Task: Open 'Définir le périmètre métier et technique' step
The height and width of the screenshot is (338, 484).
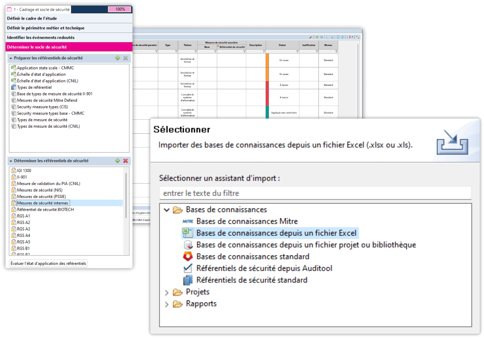Action: click(69, 28)
